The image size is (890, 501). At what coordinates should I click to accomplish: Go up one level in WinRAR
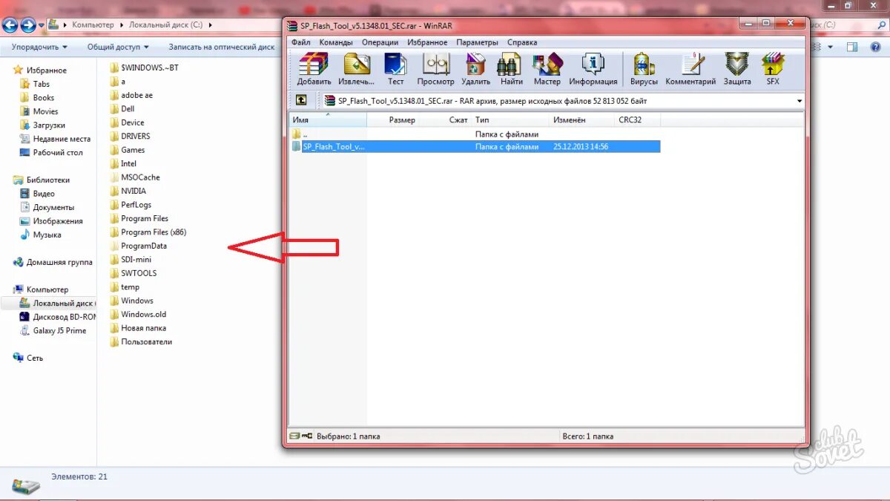pos(301,100)
